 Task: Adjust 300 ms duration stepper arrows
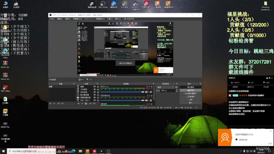(x=177, y=91)
